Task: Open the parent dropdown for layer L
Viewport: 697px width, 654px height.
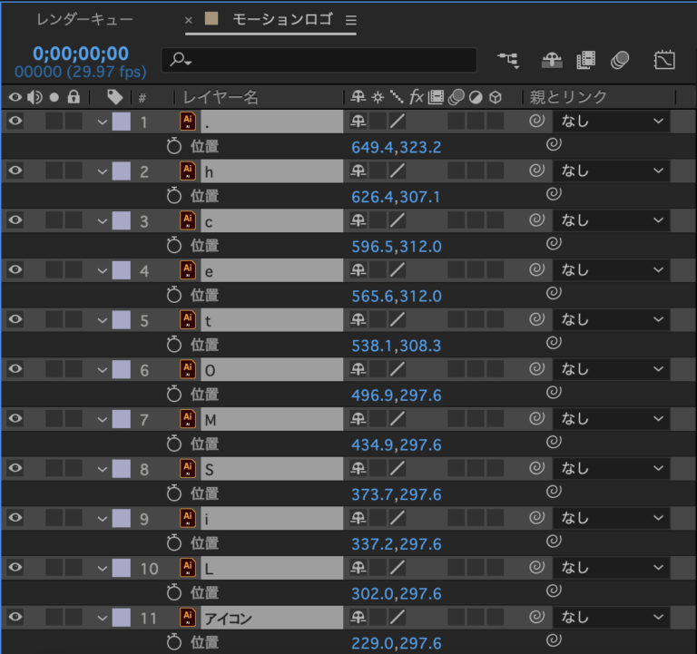Action: [612, 568]
